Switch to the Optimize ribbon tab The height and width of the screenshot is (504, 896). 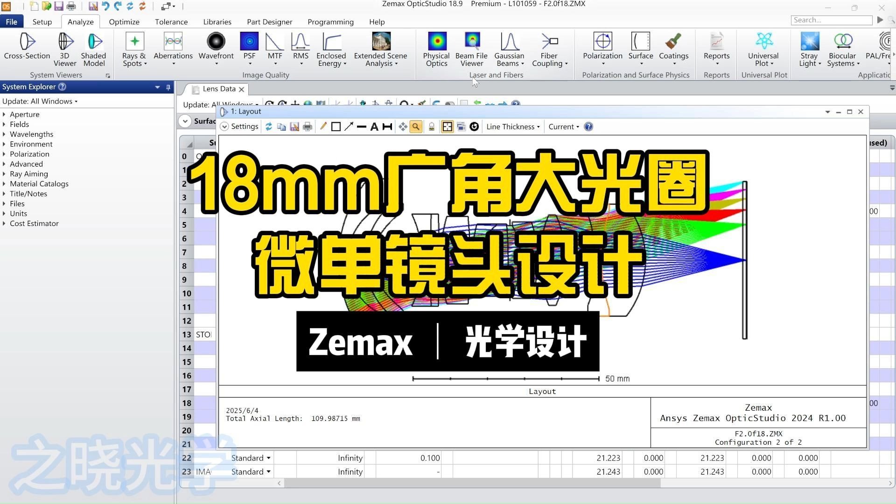pos(124,22)
